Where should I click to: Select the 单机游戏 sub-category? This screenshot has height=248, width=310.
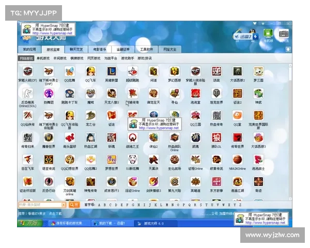tap(43, 58)
